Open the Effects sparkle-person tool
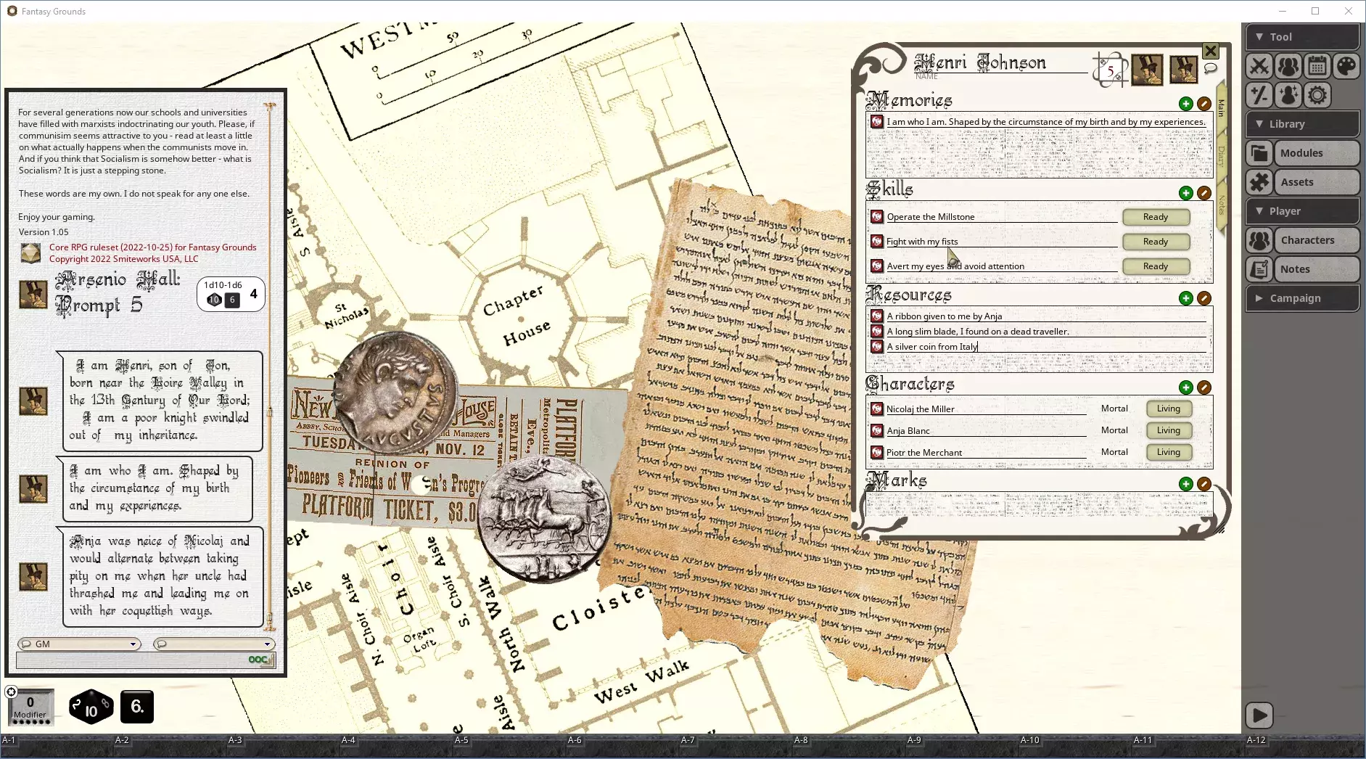This screenshot has width=1366, height=759. (x=1288, y=95)
